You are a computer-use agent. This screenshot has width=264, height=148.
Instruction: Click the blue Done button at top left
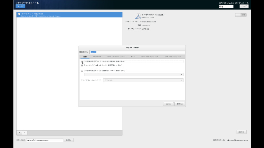point(20,6)
